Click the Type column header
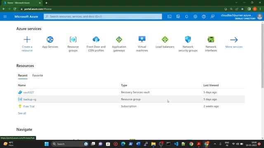264x148 pixels. coord(124,85)
